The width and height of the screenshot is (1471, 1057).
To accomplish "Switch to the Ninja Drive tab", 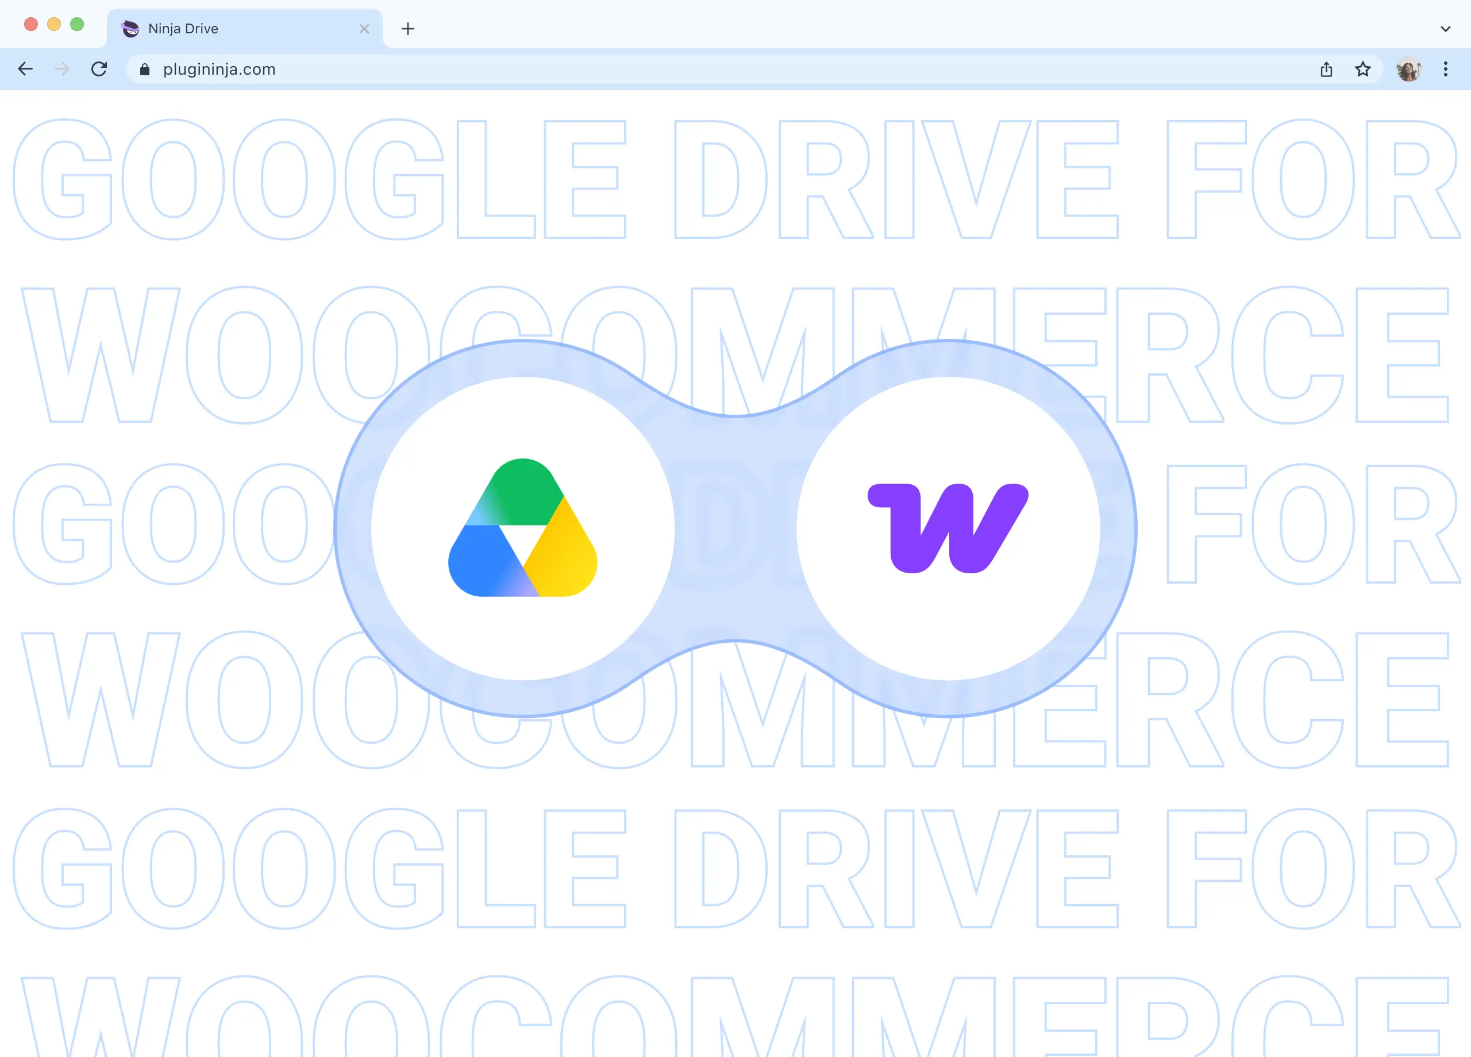I will (245, 29).
